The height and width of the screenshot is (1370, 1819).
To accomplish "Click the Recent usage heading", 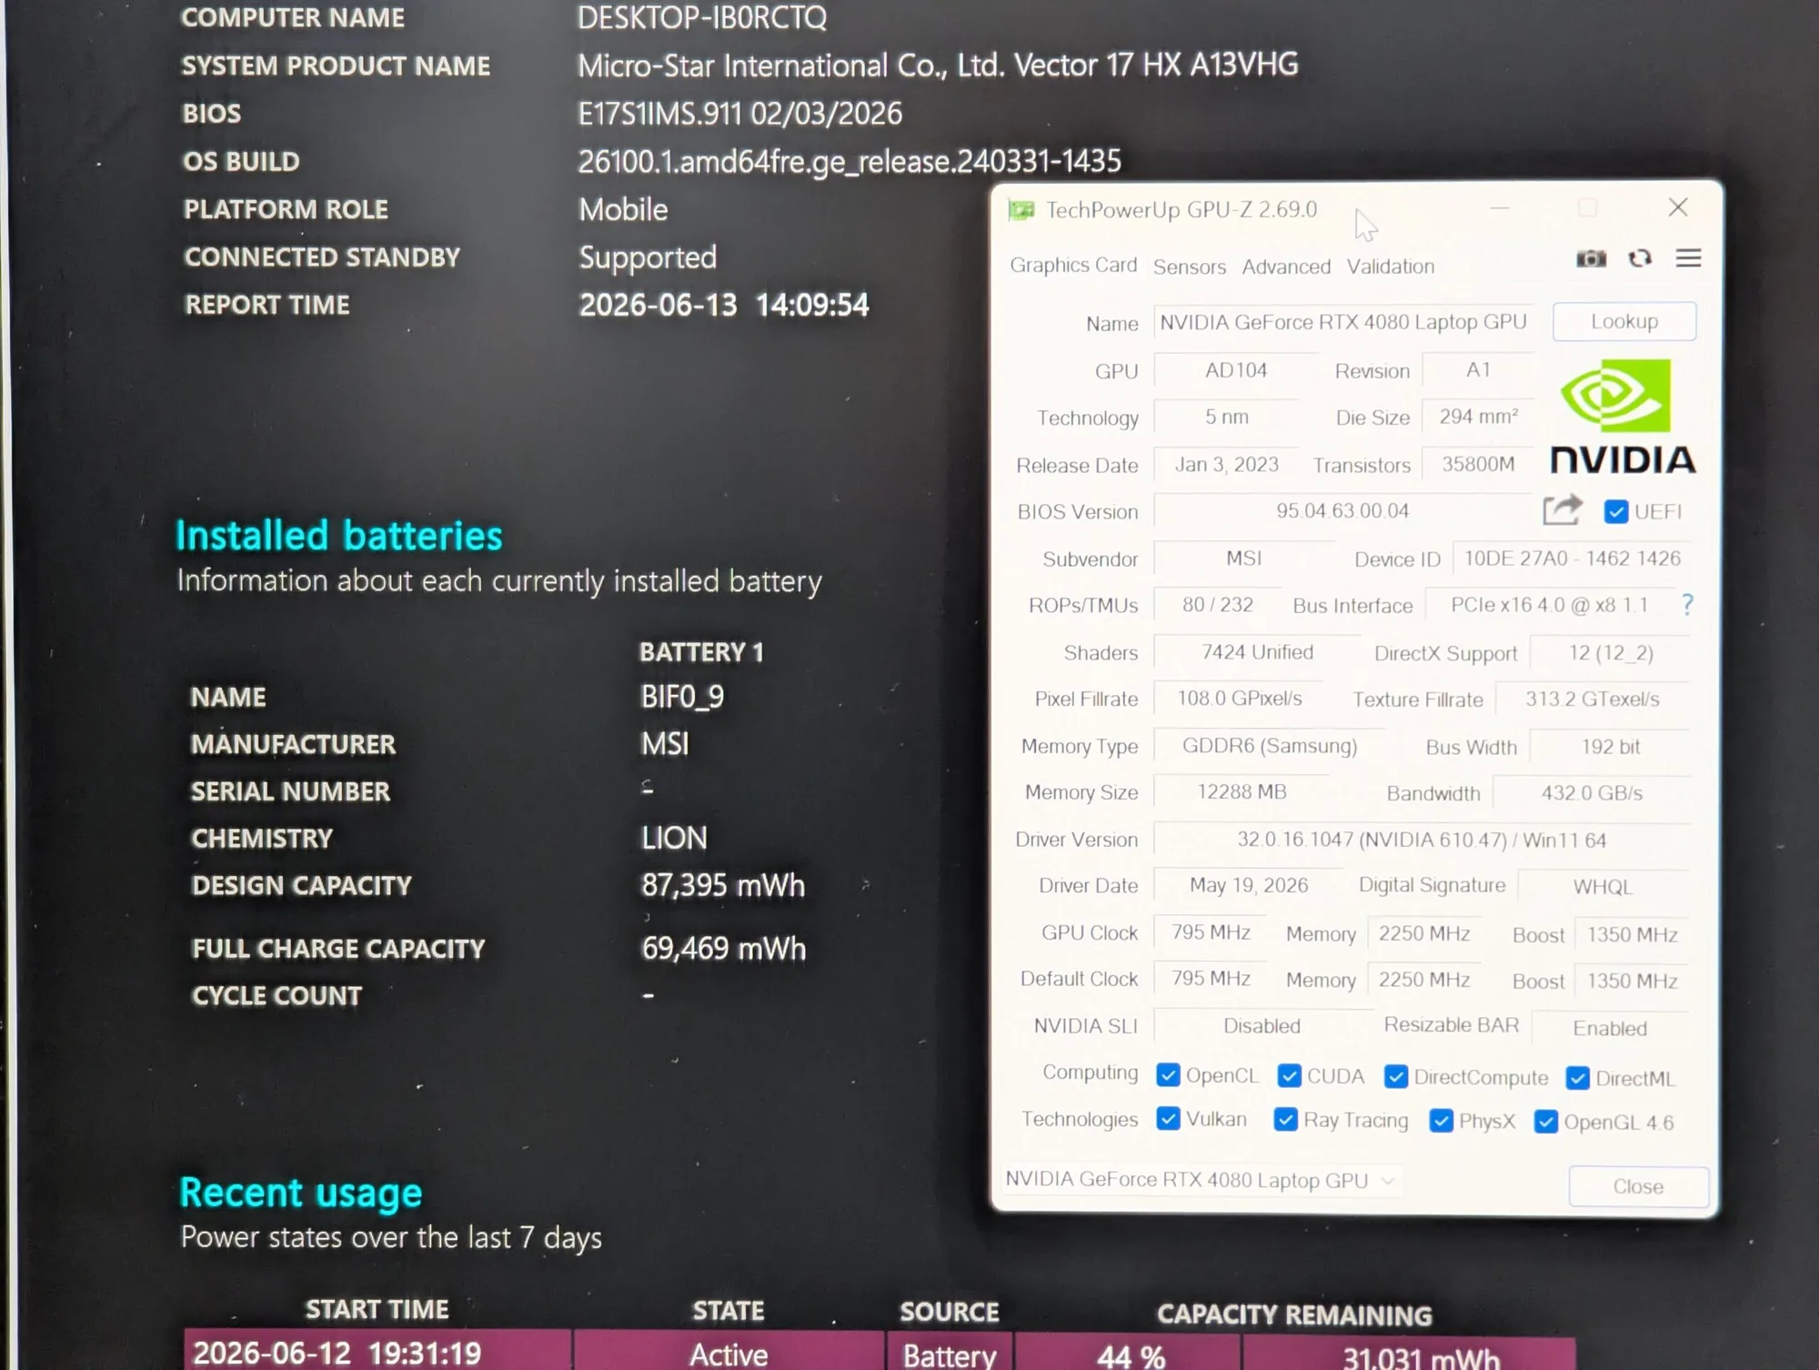I will click(300, 1193).
